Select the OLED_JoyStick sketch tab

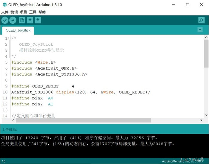pos(18,30)
